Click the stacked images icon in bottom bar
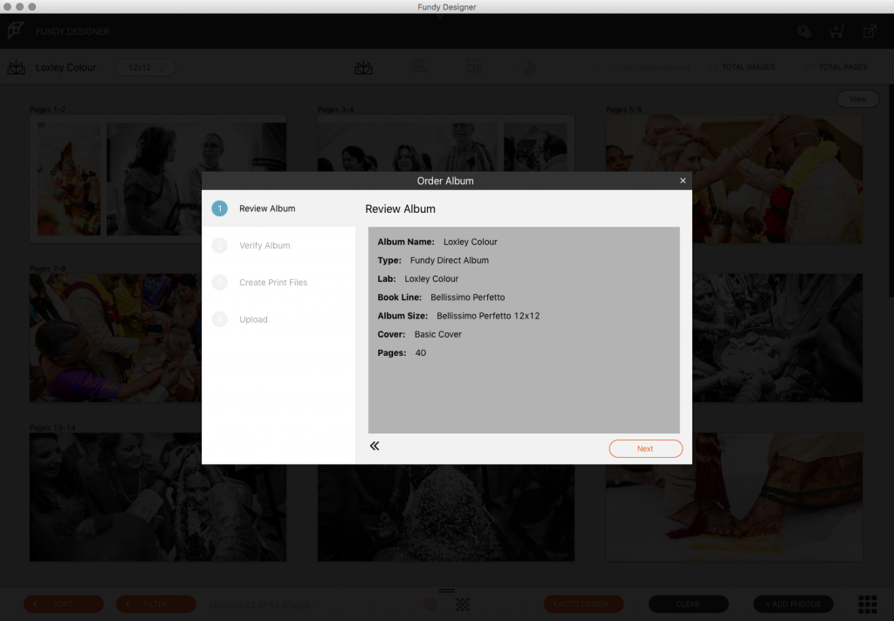Screen dimensions: 894x621 point(430,604)
